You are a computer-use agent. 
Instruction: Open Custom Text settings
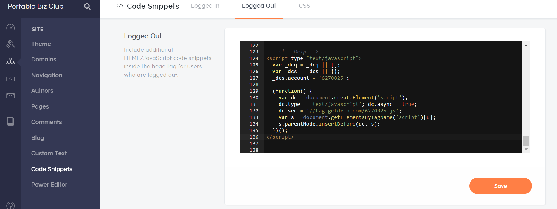(49, 153)
